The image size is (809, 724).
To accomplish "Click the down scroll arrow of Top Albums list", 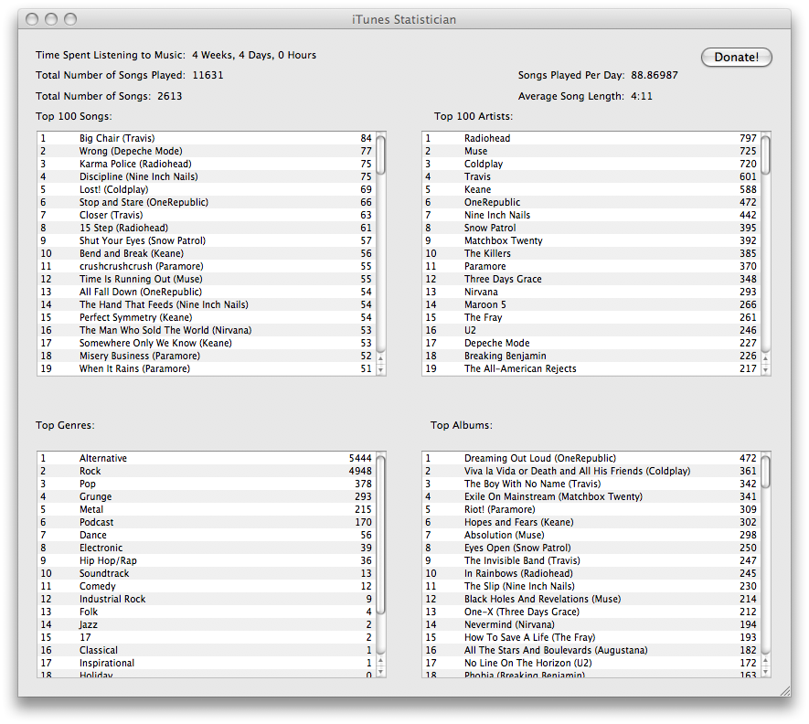I will [766, 672].
